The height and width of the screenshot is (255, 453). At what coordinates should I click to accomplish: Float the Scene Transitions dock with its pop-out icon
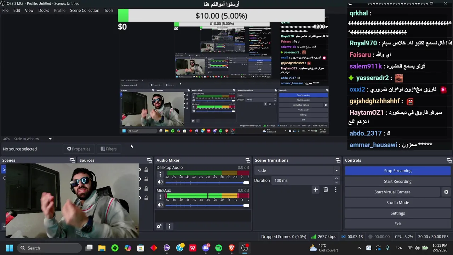click(x=338, y=160)
